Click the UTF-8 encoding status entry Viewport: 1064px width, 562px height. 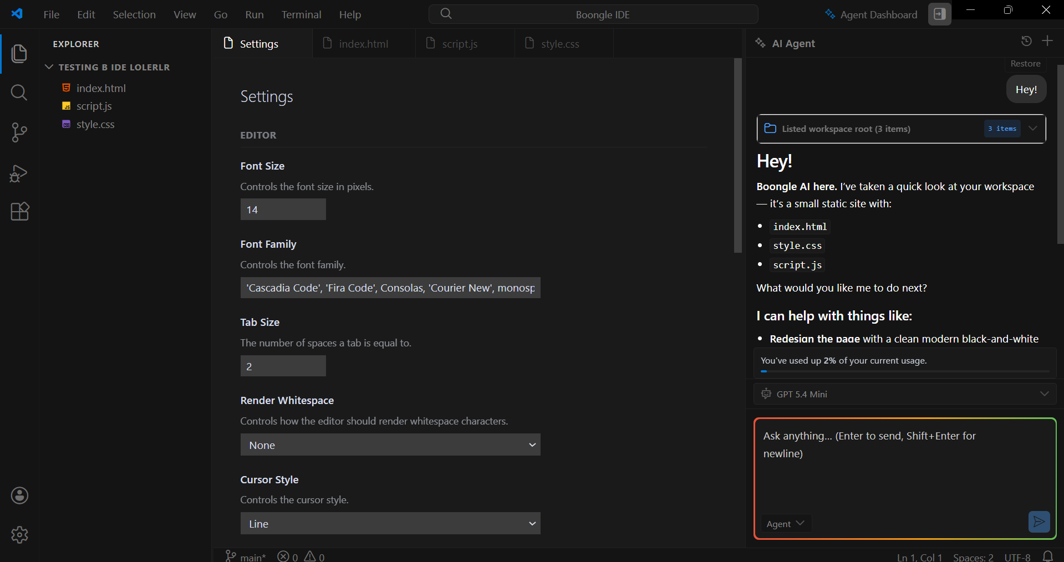[x=1017, y=557]
